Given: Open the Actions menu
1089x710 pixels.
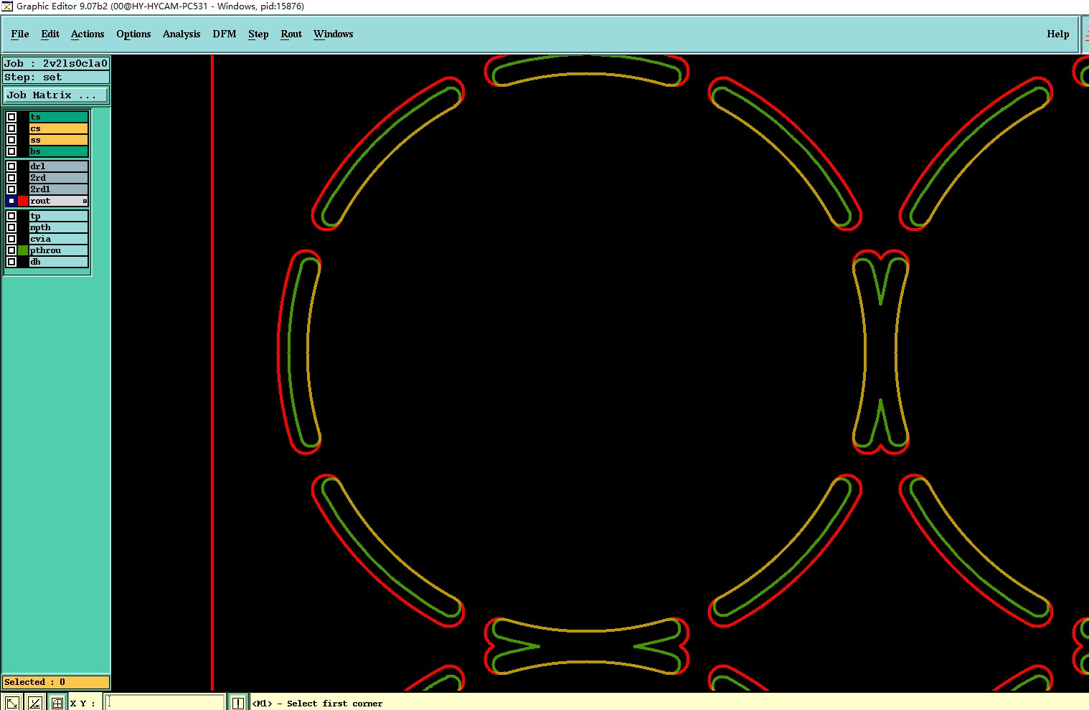Looking at the screenshot, I should click(x=88, y=34).
